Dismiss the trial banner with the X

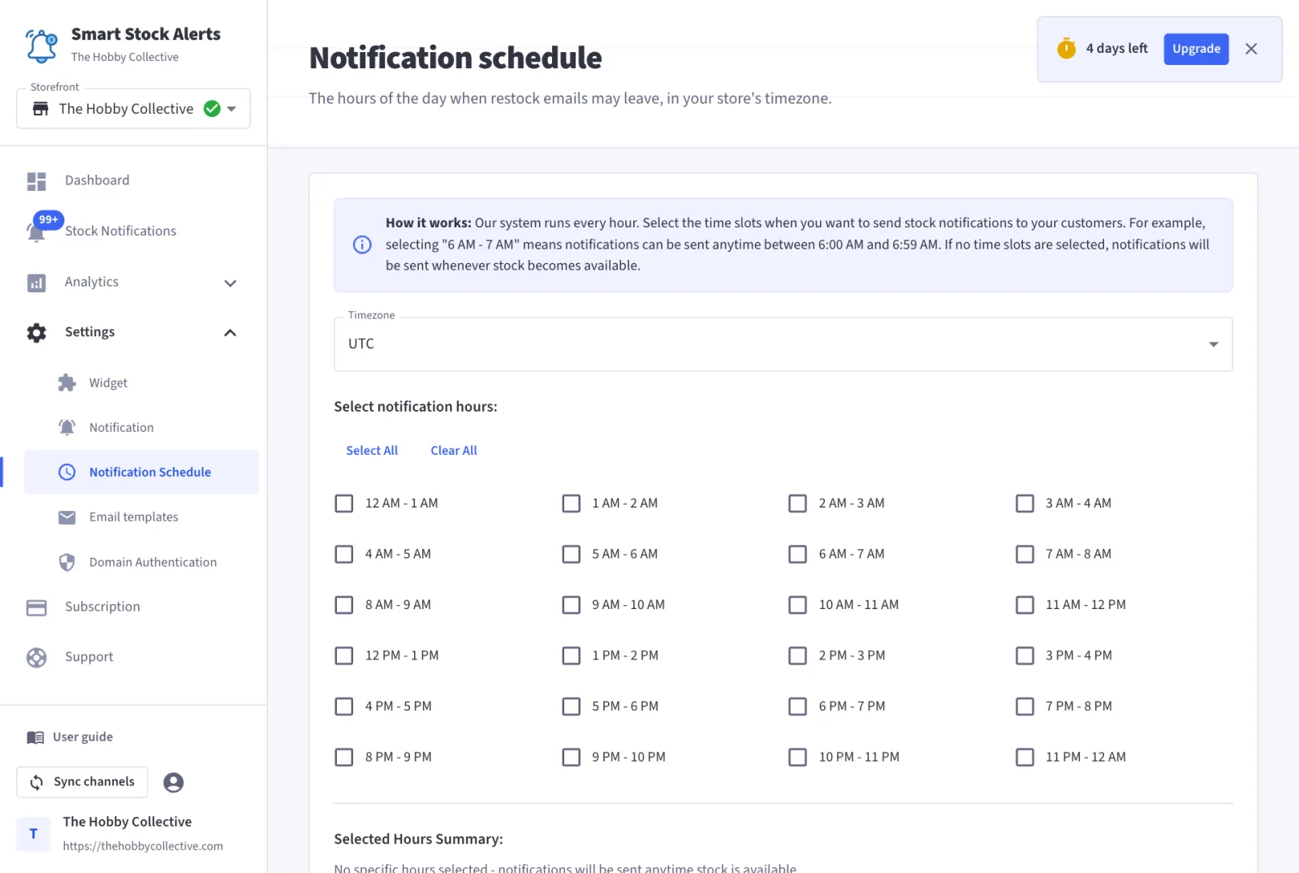coord(1251,49)
